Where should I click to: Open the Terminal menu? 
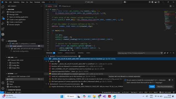point(37,2)
